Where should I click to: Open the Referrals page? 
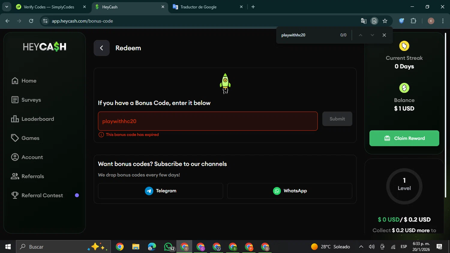(28, 176)
